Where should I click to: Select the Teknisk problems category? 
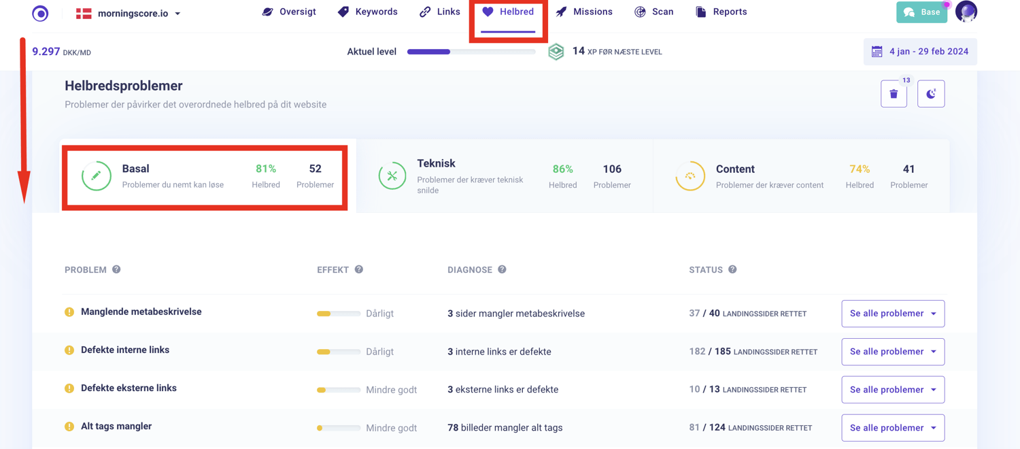(x=504, y=176)
